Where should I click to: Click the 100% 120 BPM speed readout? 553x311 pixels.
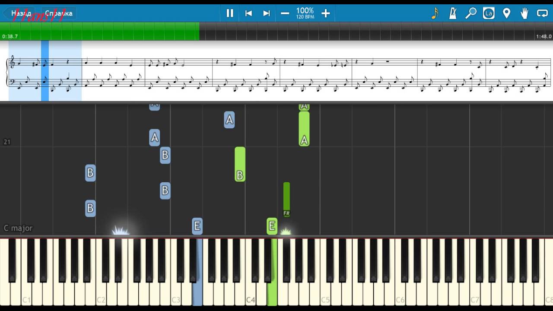tap(305, 13)
